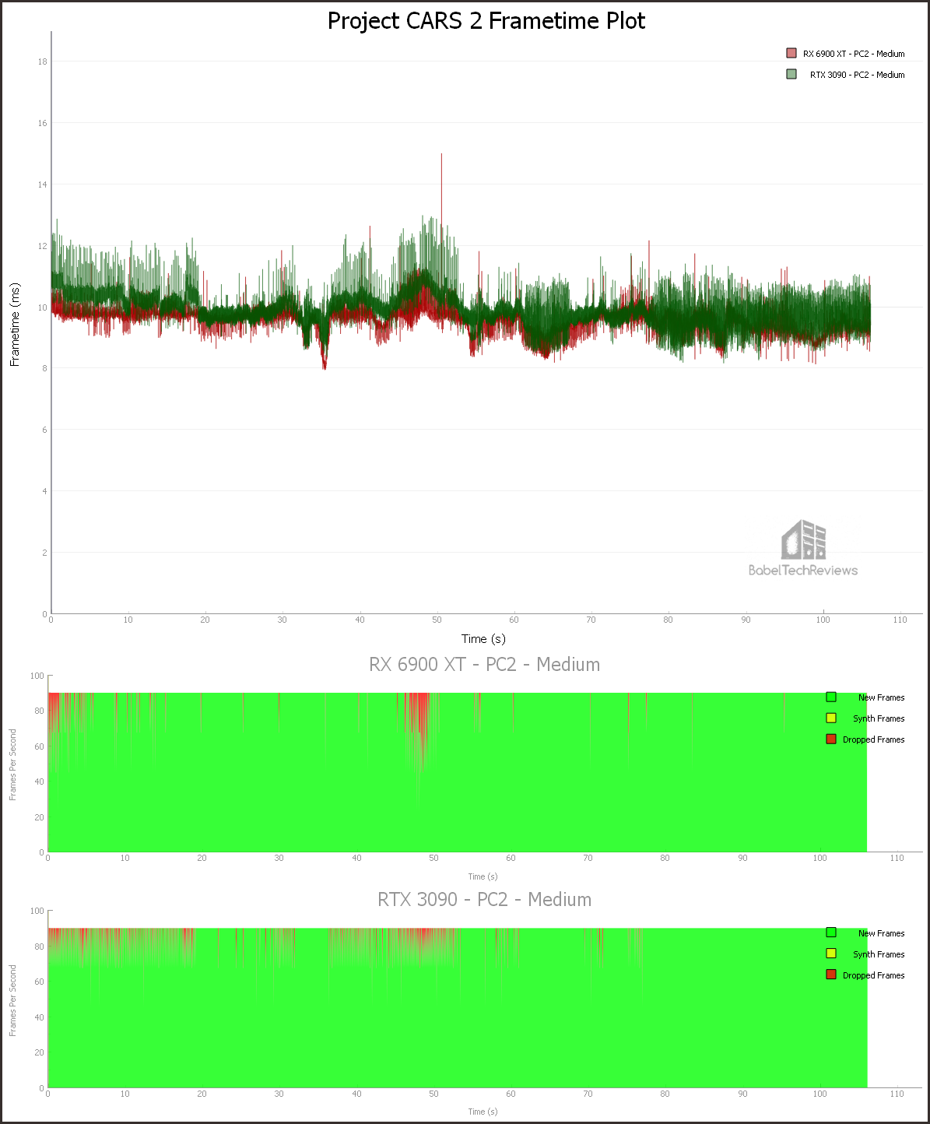This screenshot has width=930, height=1124.
Task: Click the green New Frames swatch in the RTX 3090 chart
Action: click(831, 933)
